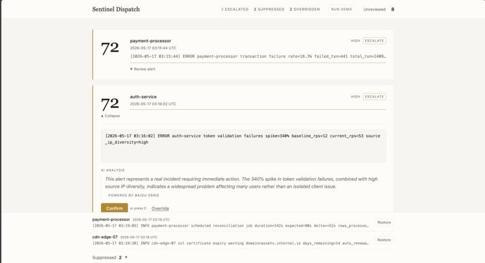Click the AI analysis paragraph text
Viewport: 485px width, 263px height.
pyautogui.click(x=241, y=182)
